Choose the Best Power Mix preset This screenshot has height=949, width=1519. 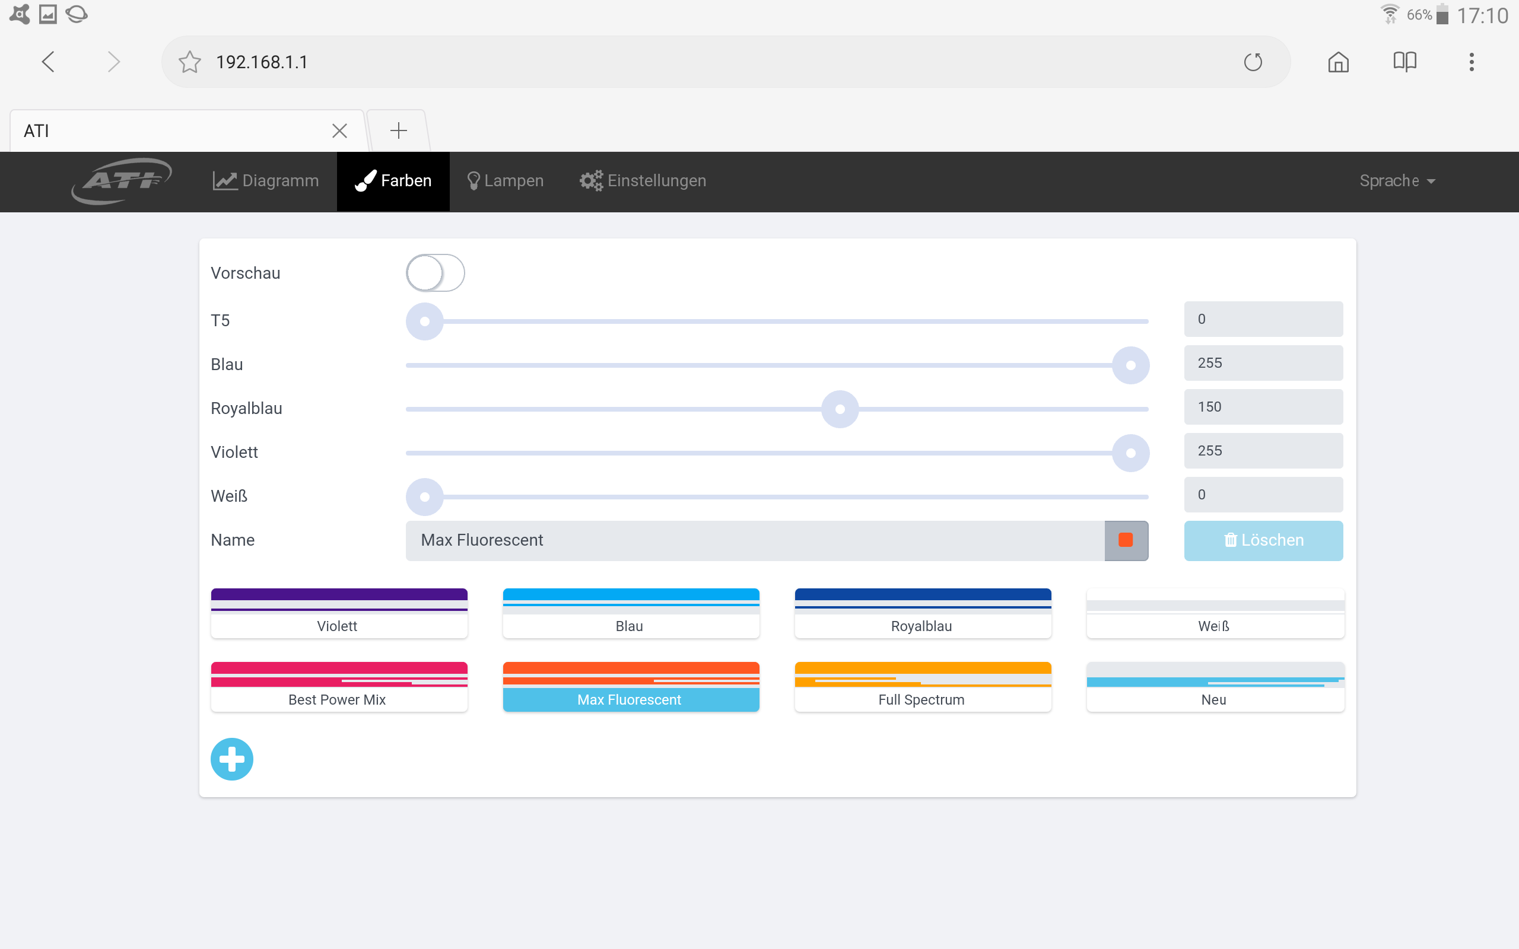coord(339,687)
